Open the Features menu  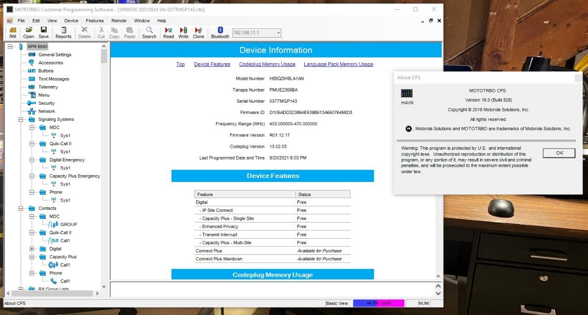[95, 21]
